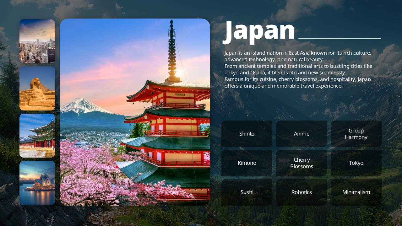Choose the Kimono tile

click(x=247, y=163)
